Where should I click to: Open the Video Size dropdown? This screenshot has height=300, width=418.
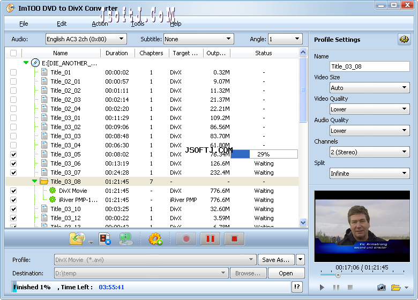pyautogui.click(x=369, y=88)
